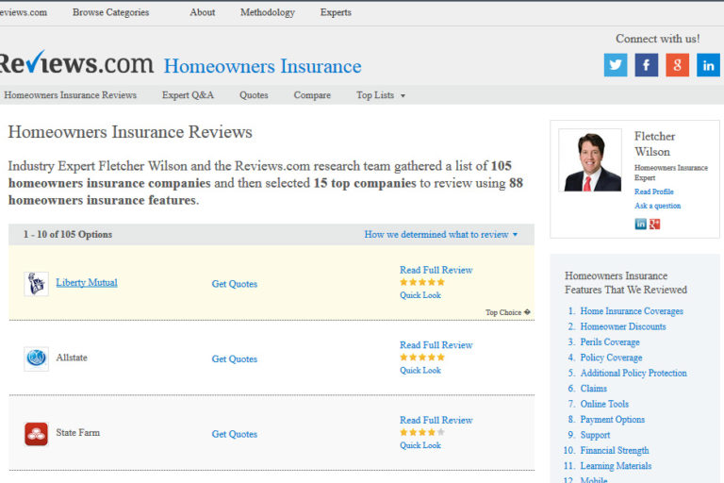The image size is (724, 483).
Task: Get Quotes for State Farm
Action: (x=235, y=434)
